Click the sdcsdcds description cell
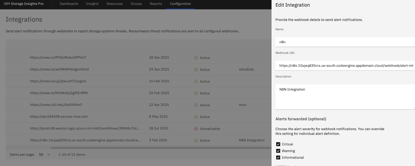 pyautogui.click(x=246, y=69)
